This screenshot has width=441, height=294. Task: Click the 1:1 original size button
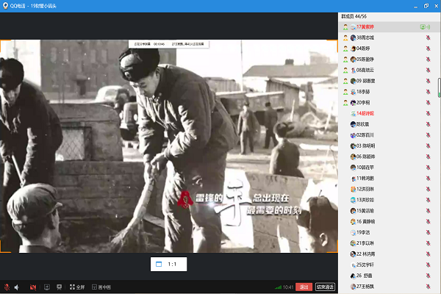point(169,264)
